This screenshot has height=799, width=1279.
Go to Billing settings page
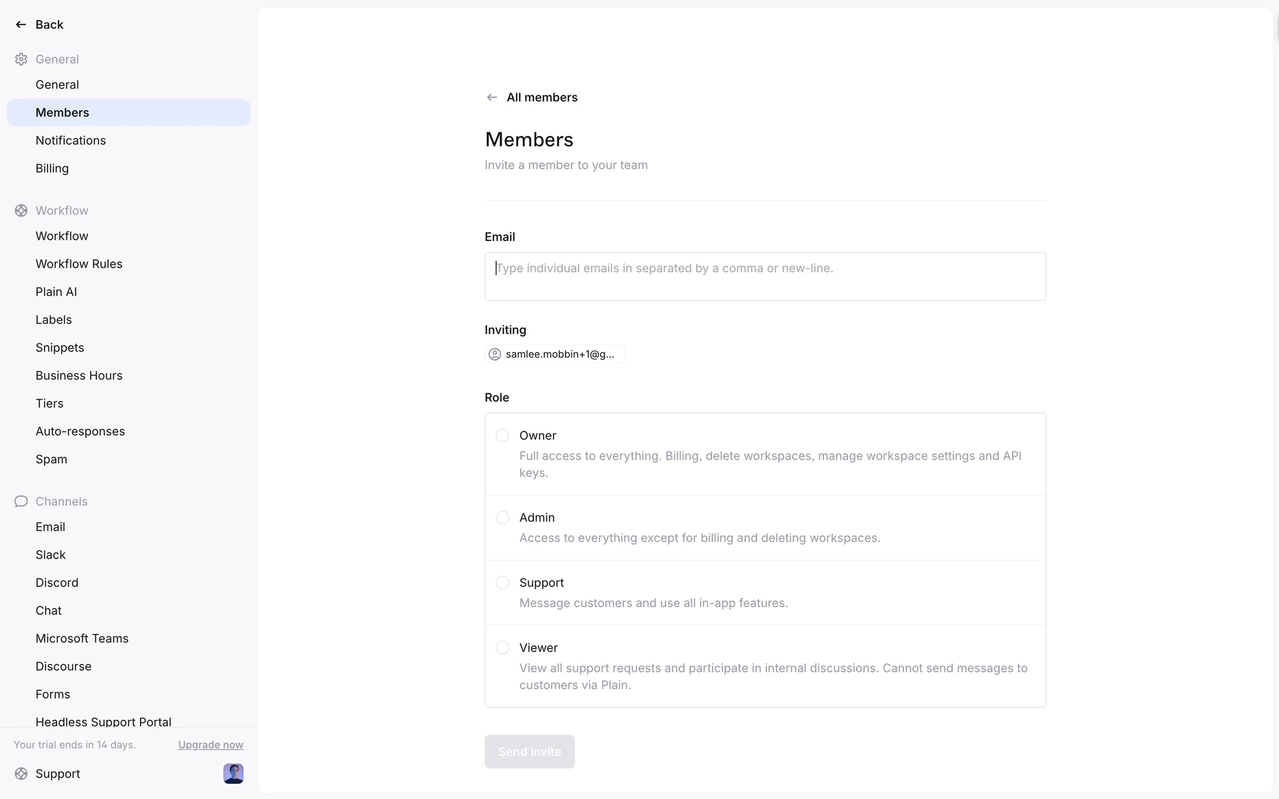click(52, 168)
